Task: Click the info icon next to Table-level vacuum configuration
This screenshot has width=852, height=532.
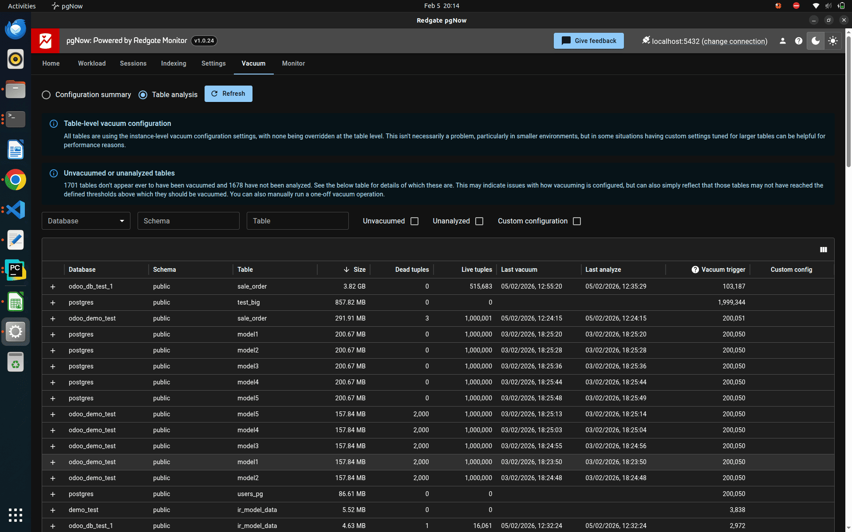Action: (54, 124)
